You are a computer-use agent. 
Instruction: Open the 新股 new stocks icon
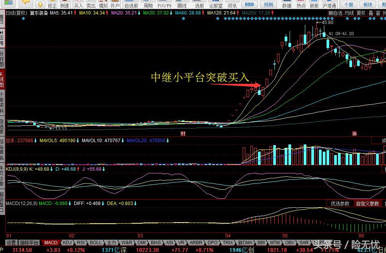coord(314,4)
